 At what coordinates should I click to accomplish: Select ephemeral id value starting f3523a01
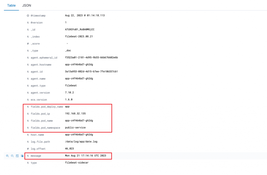click(x=92, y=57)
